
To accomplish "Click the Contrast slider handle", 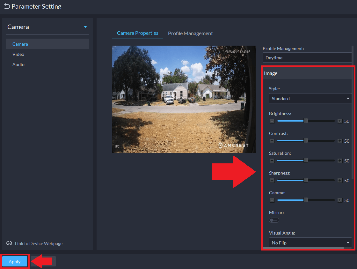I will 306,141.
